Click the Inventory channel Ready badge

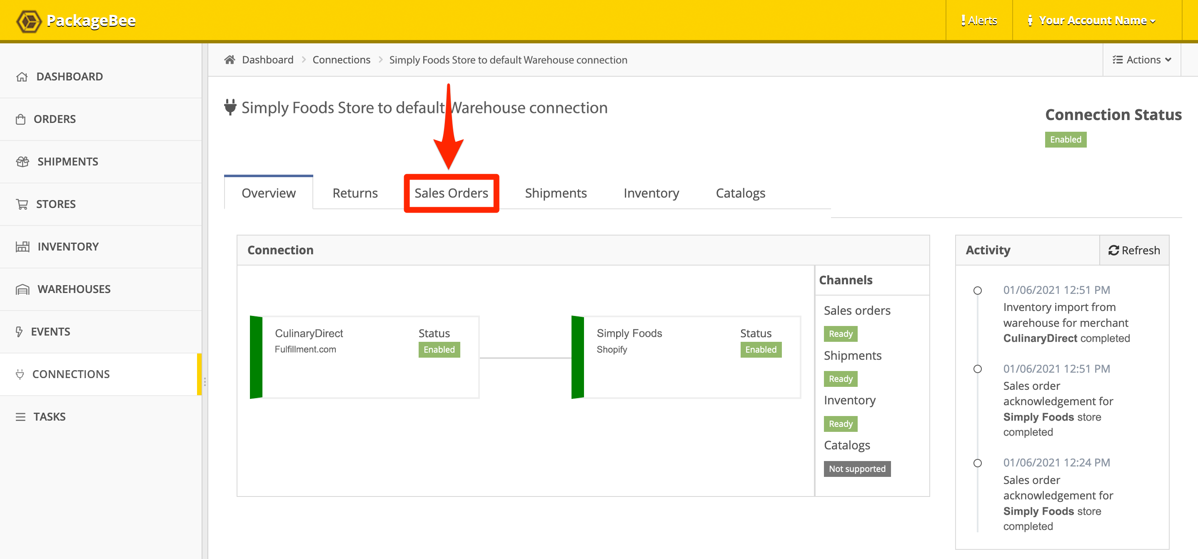[840, 424]
